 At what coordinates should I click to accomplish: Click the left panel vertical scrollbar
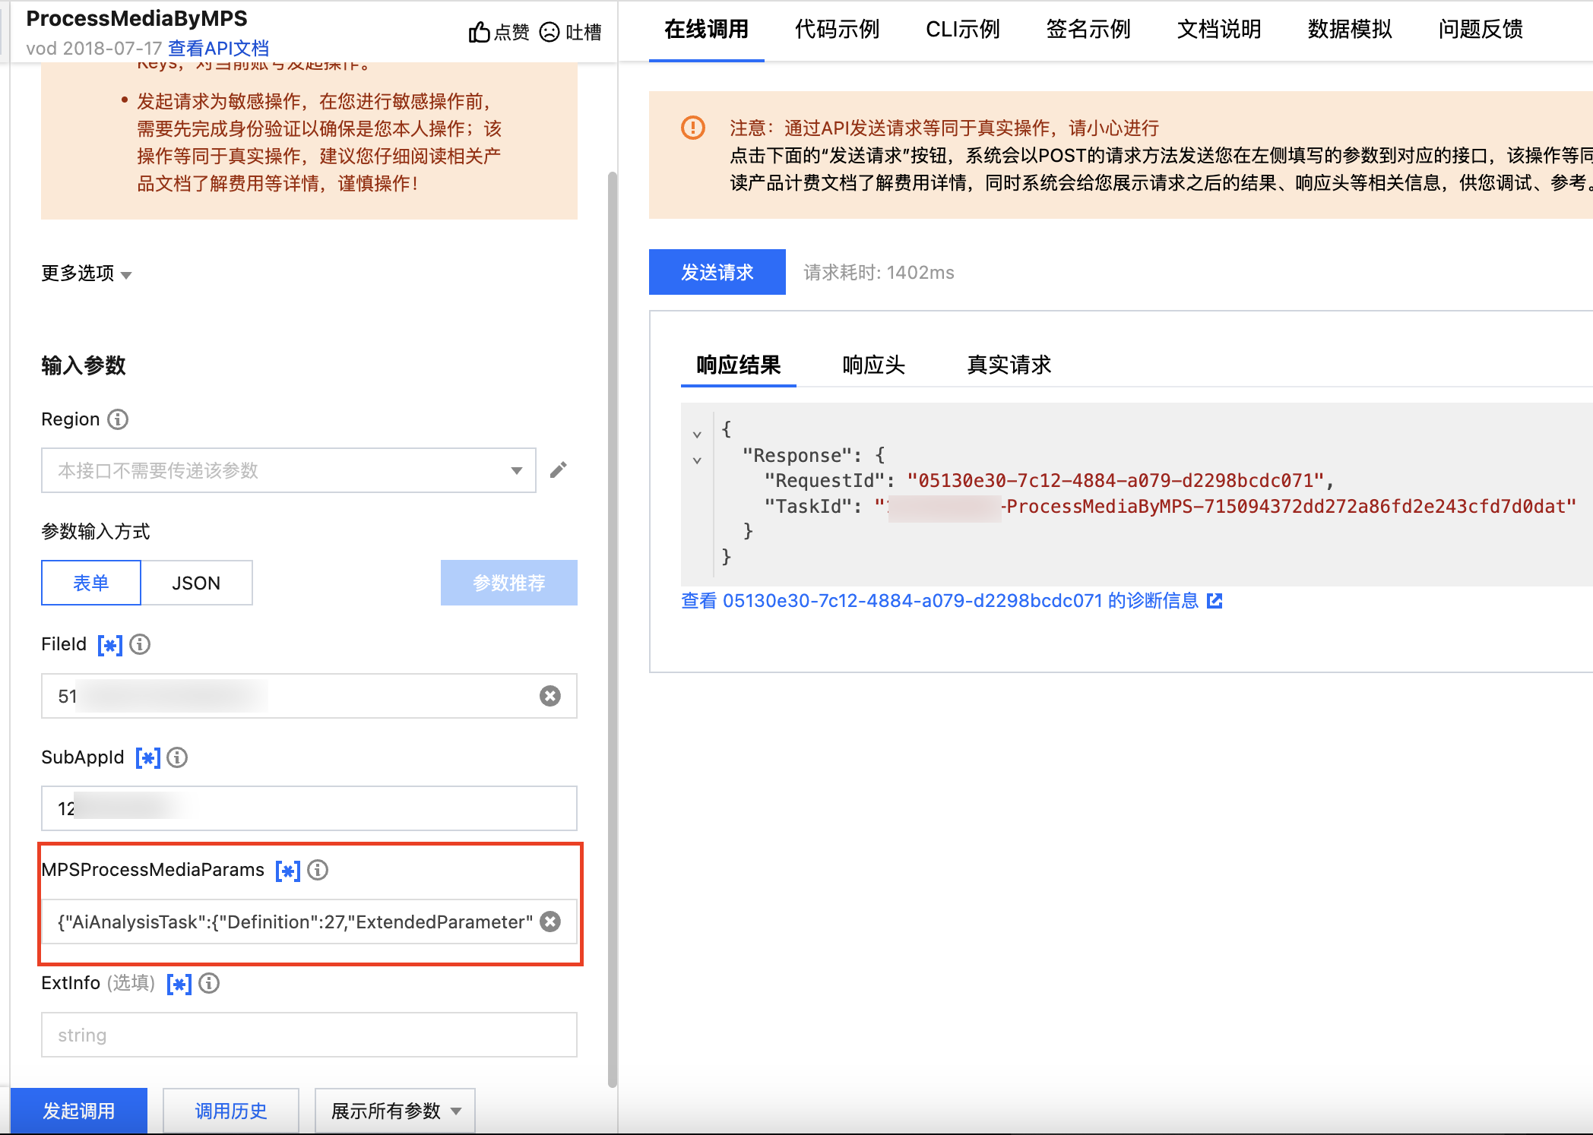613,631
